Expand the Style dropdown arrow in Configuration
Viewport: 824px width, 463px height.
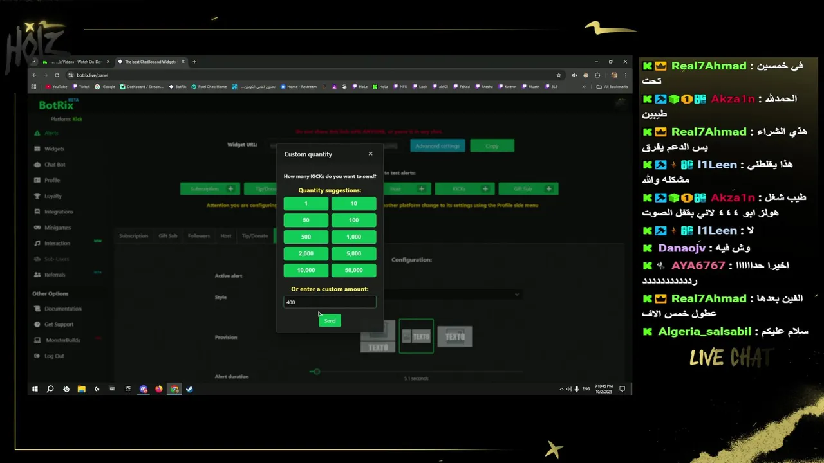click(x=516, y=295)
